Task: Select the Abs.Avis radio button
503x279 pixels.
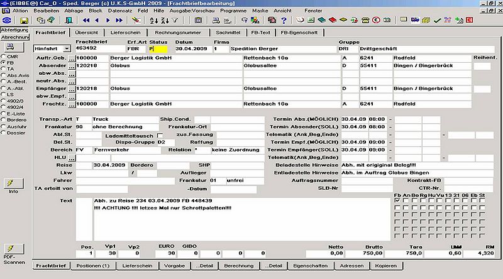Action: [4, 75]
